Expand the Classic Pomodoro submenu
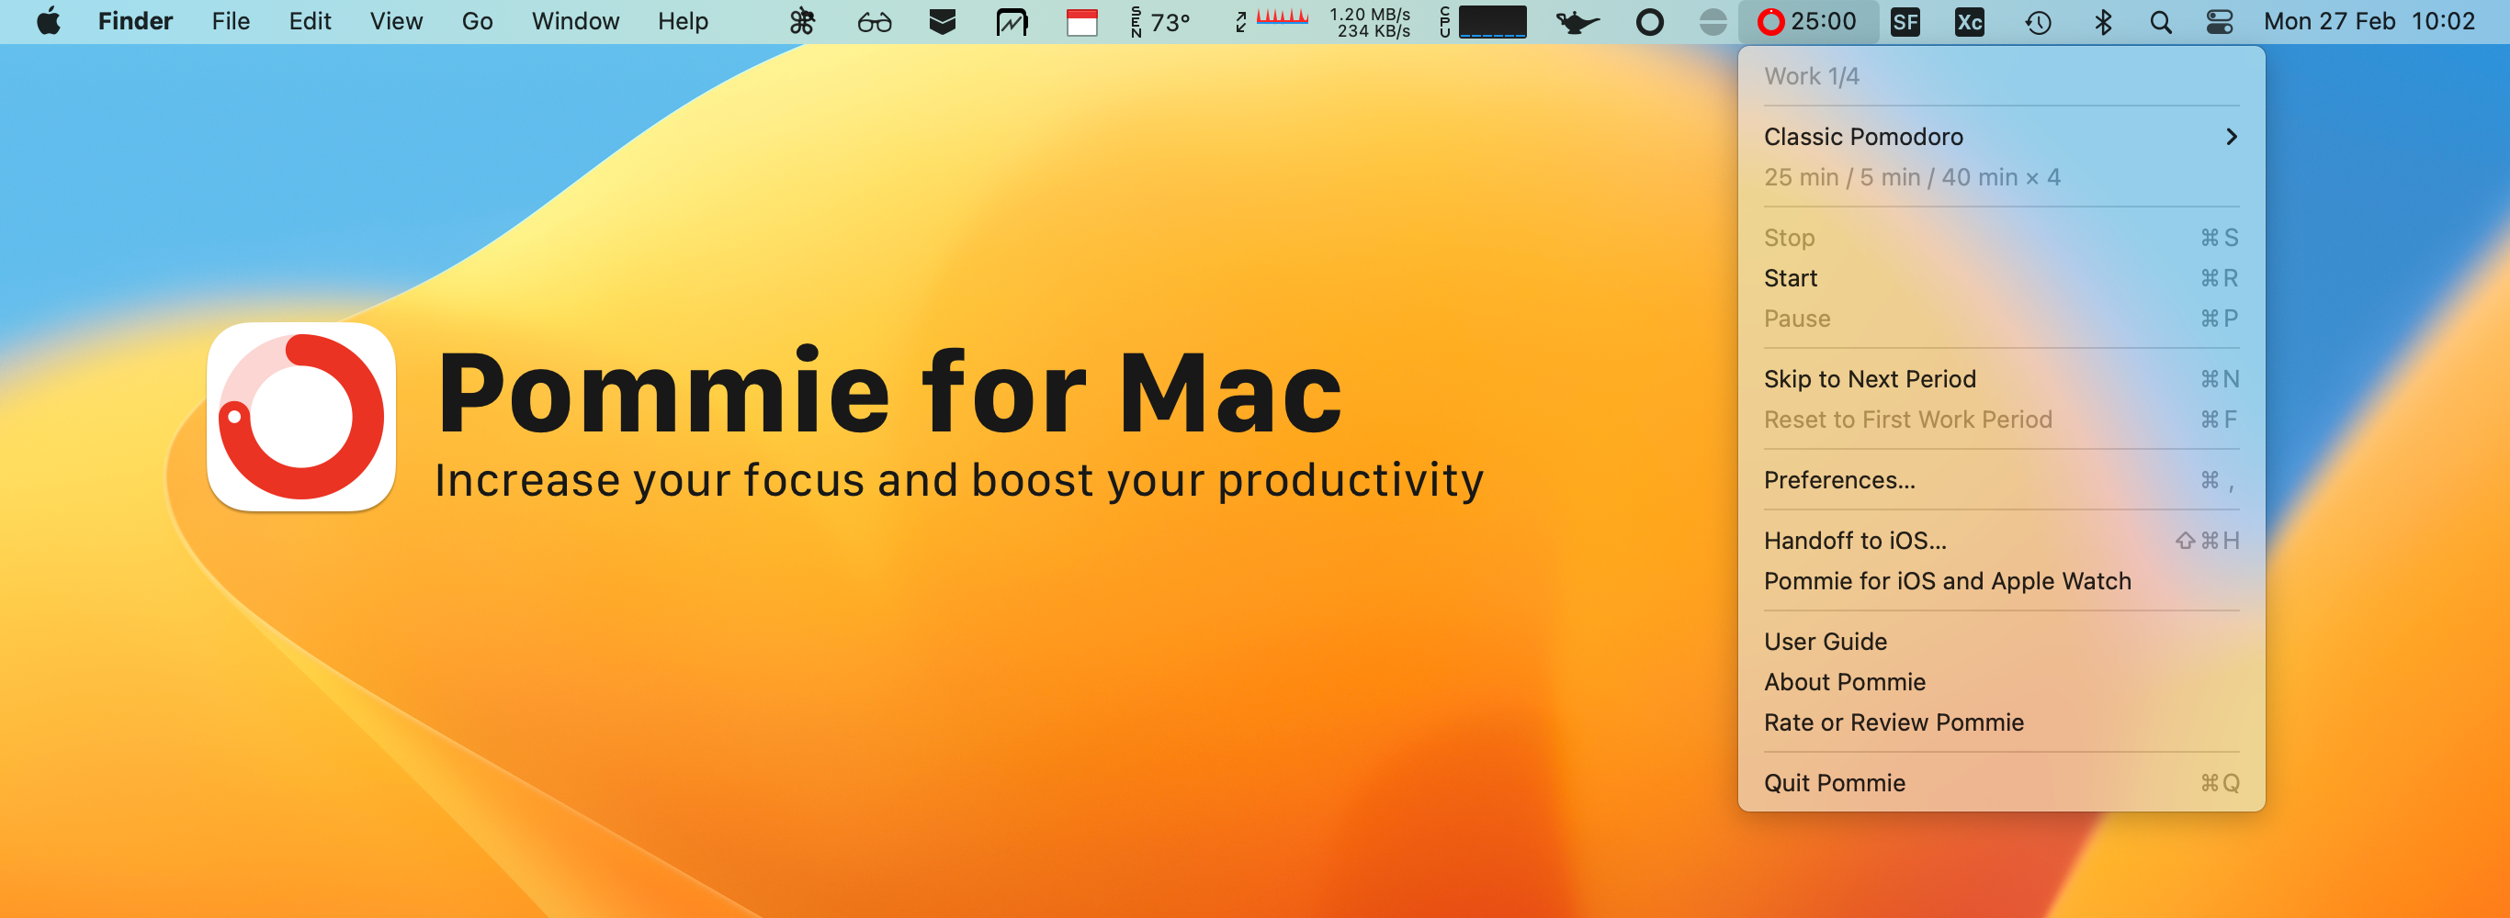 pos(1999,136)
